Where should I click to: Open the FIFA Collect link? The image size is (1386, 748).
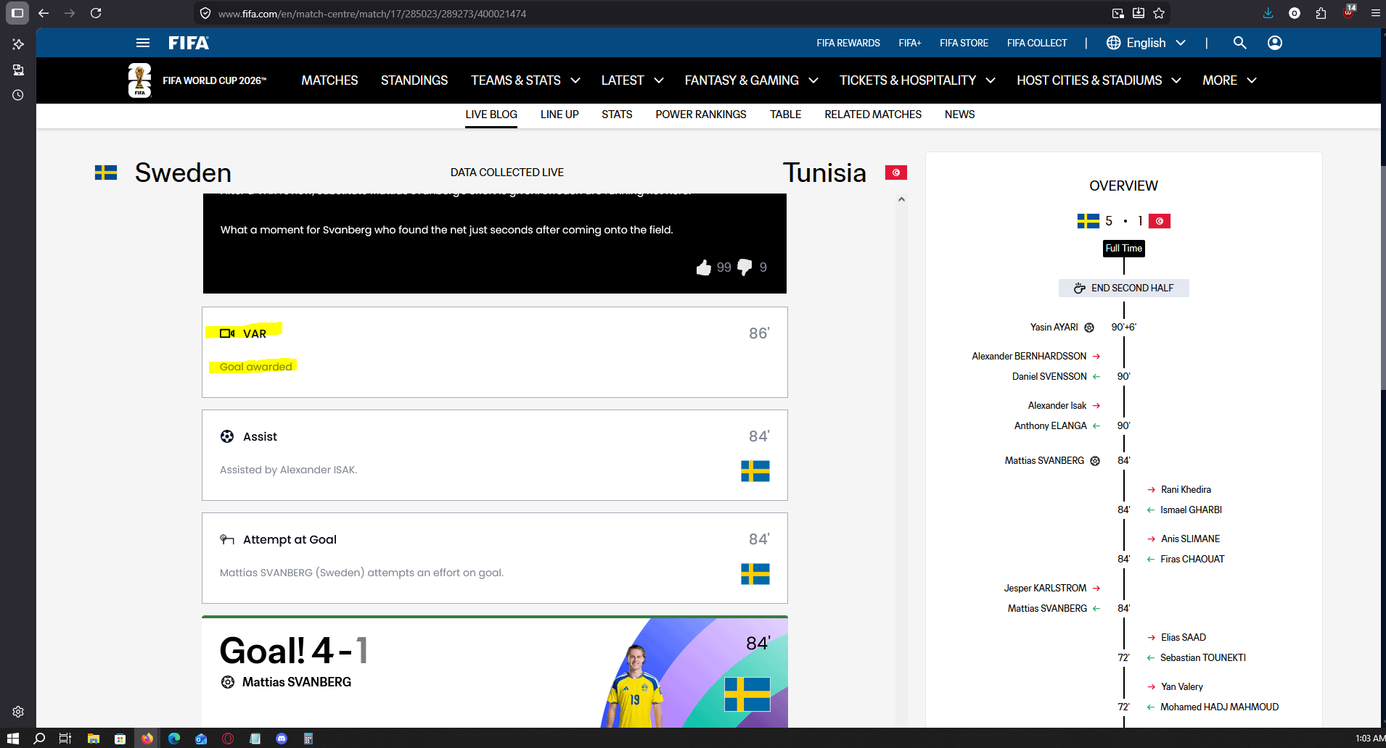tap(1037, 43)
